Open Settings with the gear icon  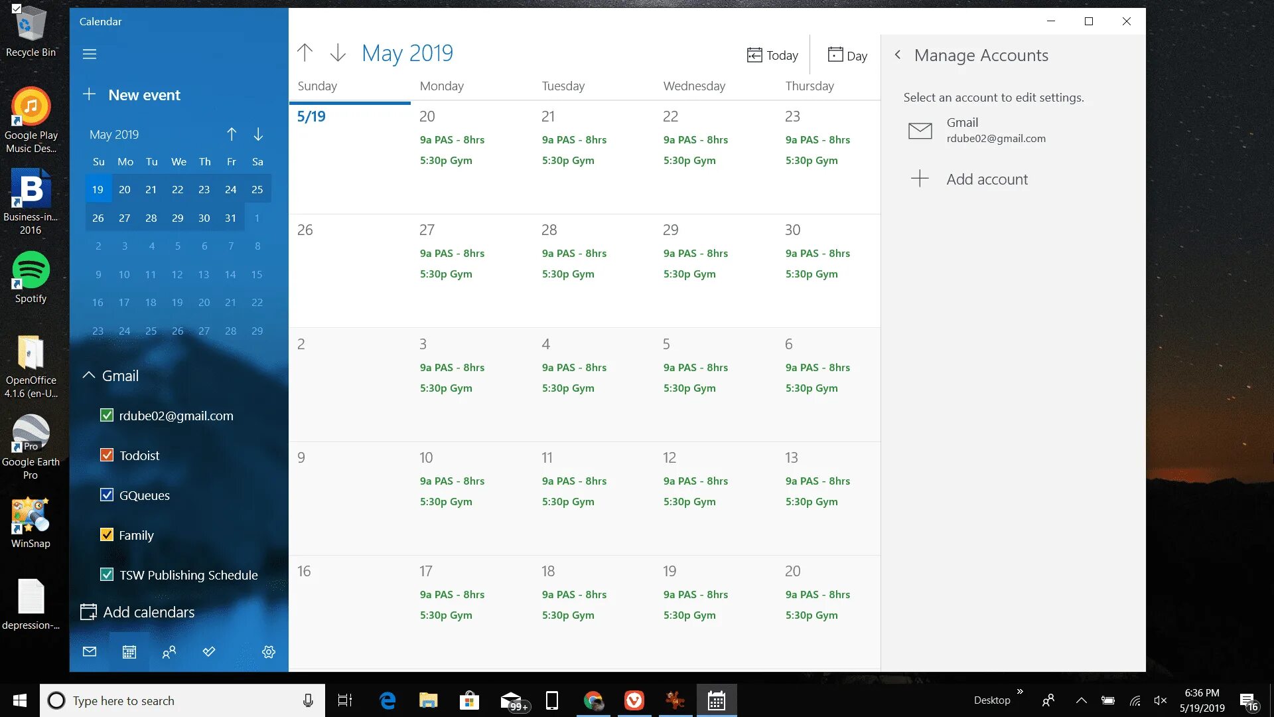point(268,652)
